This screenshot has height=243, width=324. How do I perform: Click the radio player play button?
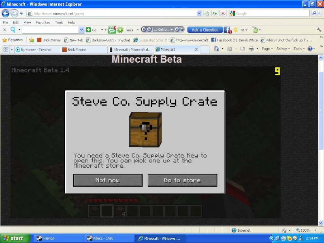(149, 30)
